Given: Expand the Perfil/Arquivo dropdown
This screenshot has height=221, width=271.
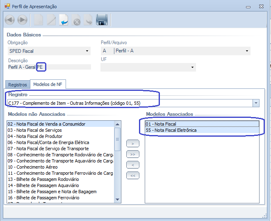Looking at the screenshot, I should [247, 51].
